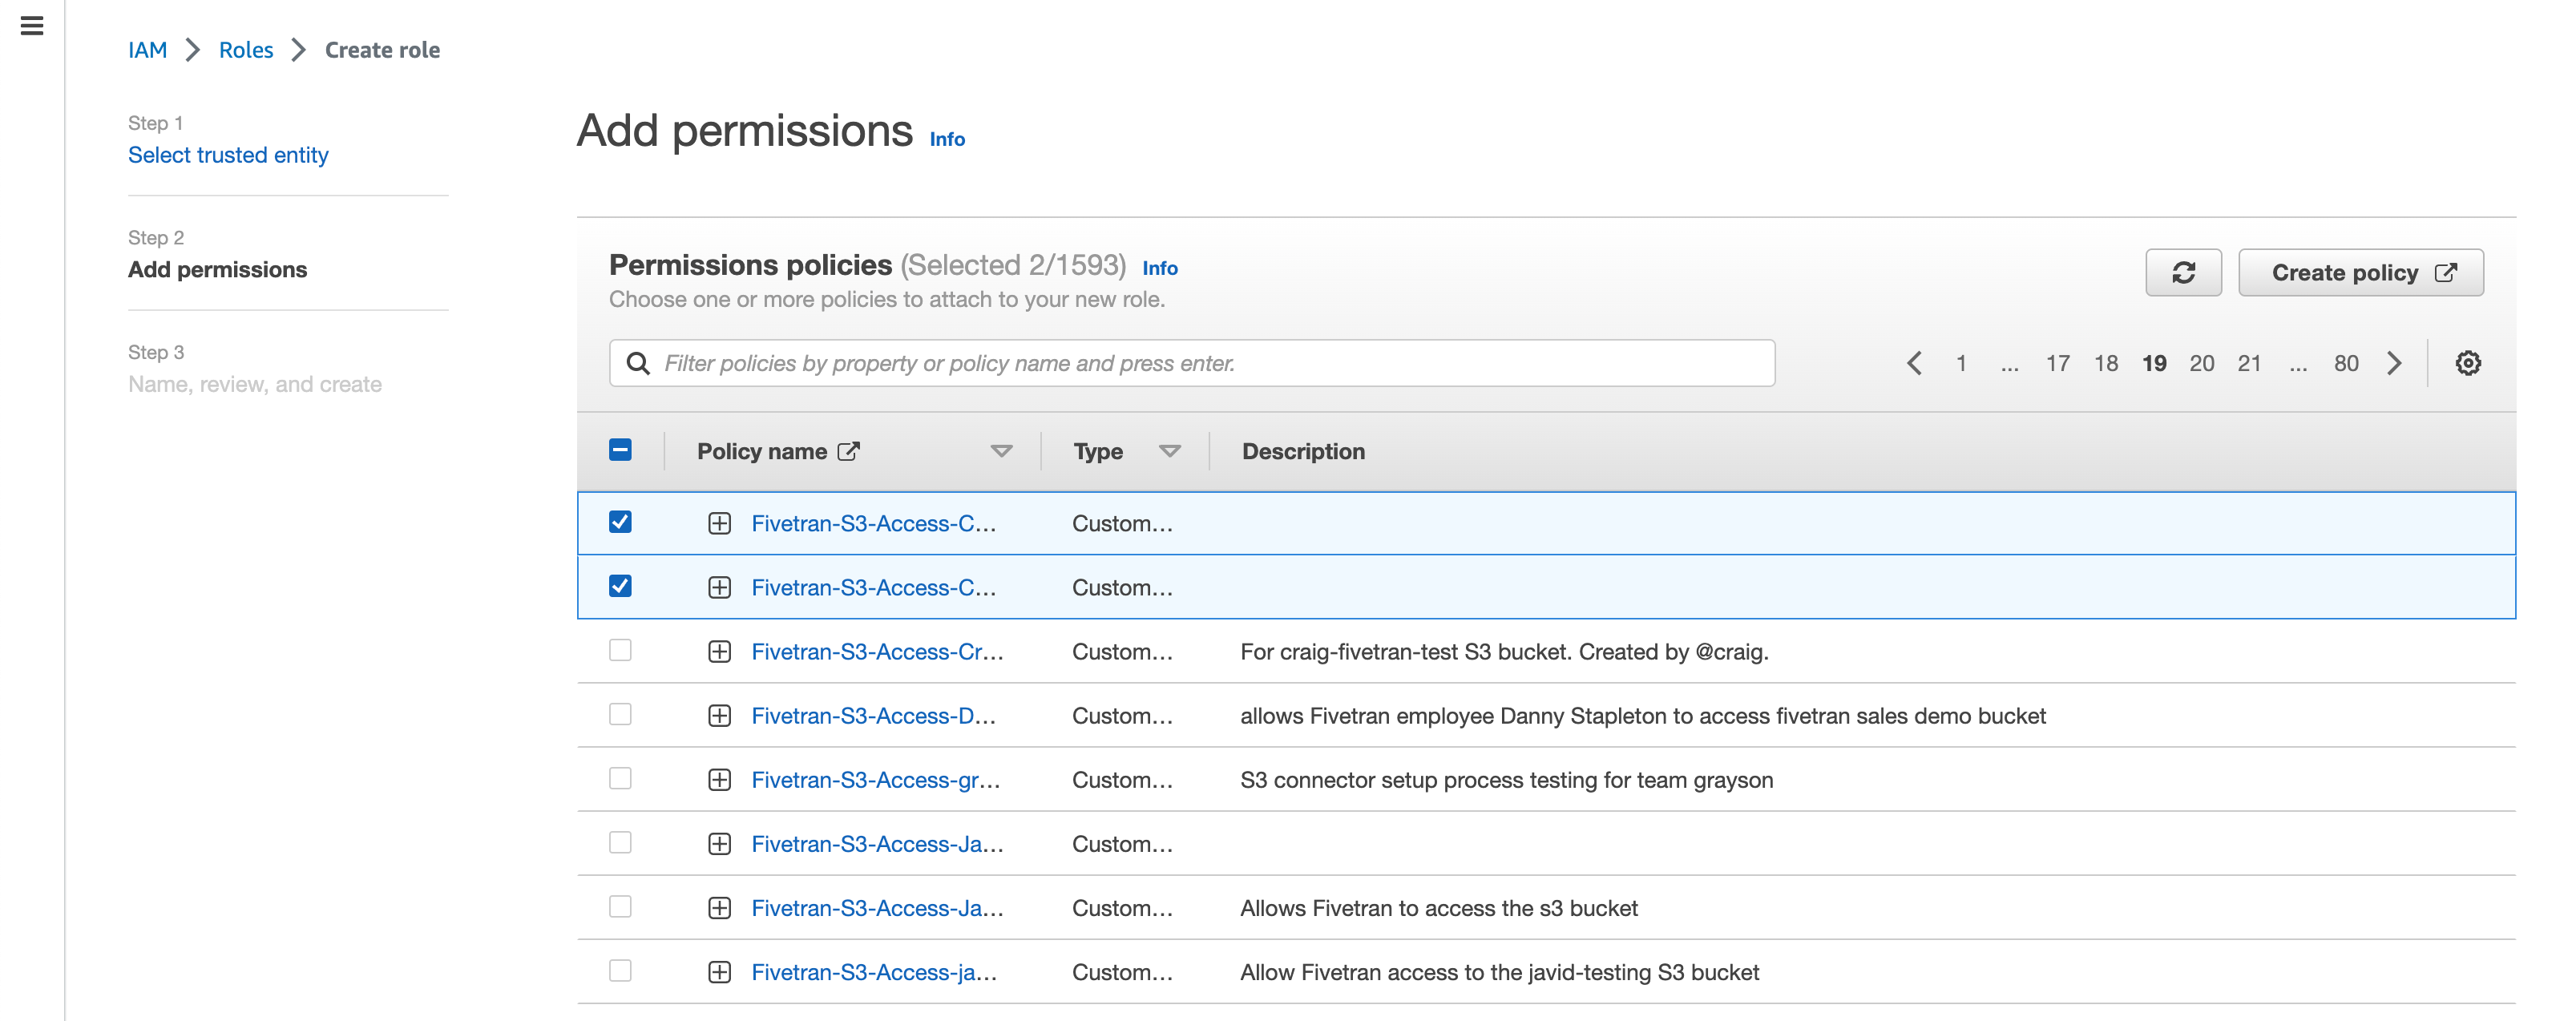Sort by Policy name column arrow
The height and width of the screenshot is (1021, 2576).
click(1001, 452)
